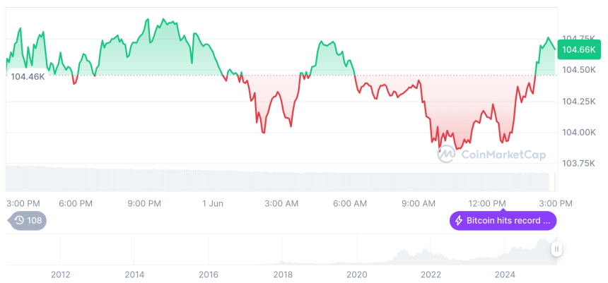Click the 6:00 PM time axis label
The height and width of the screenshot is (283, 608).
click(x=76, y=203)
